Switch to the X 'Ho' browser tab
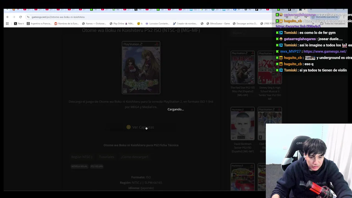 tap(138, 9)
